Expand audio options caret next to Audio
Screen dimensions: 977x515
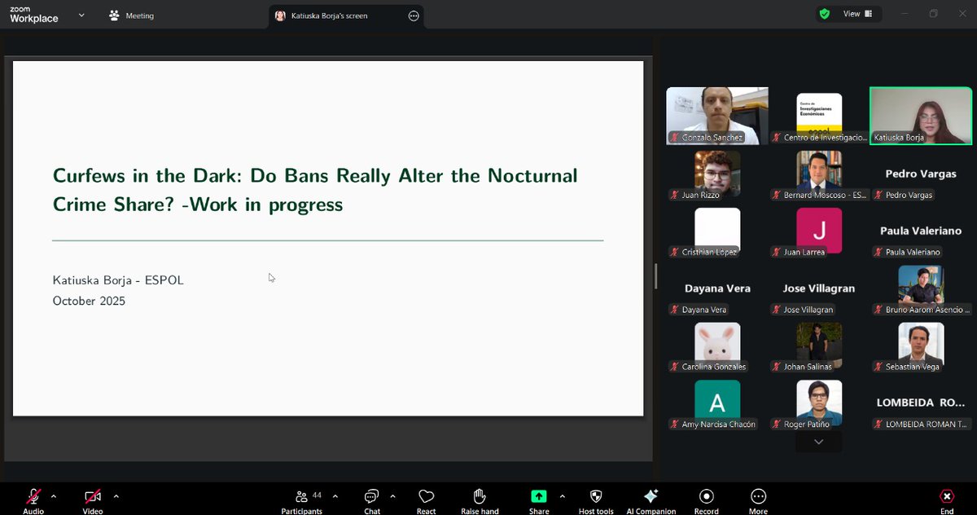click(x=54, y=495)
